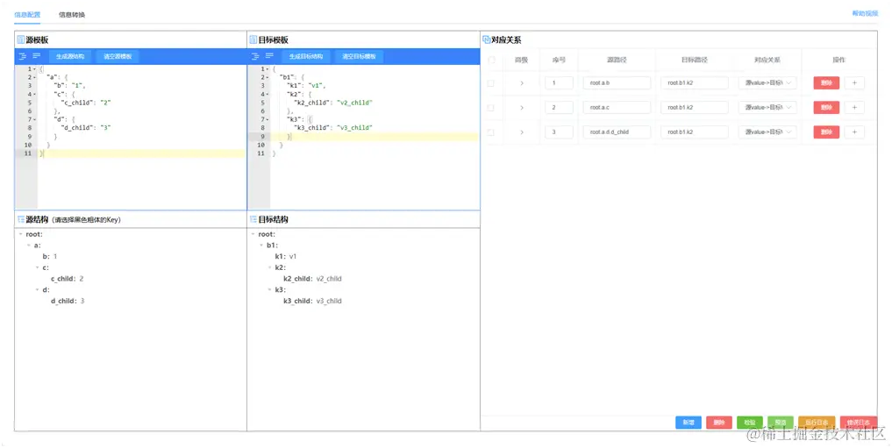
Task: Select key d_child: in source structure tree
Action: pos(64,301)
